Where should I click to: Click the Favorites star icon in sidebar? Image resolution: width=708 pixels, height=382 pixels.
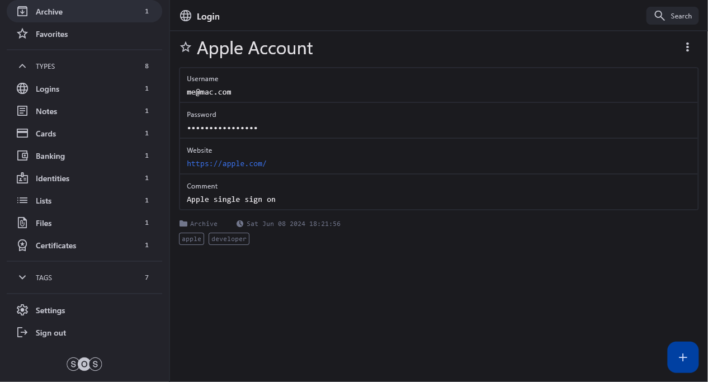[x=22, y=34]
